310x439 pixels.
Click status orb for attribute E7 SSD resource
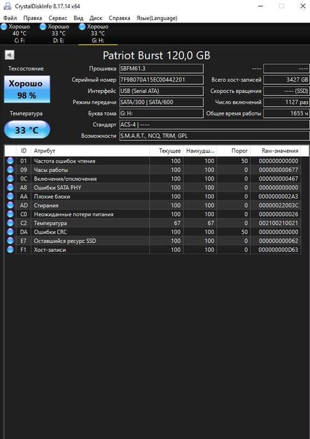tap(10, 241)
